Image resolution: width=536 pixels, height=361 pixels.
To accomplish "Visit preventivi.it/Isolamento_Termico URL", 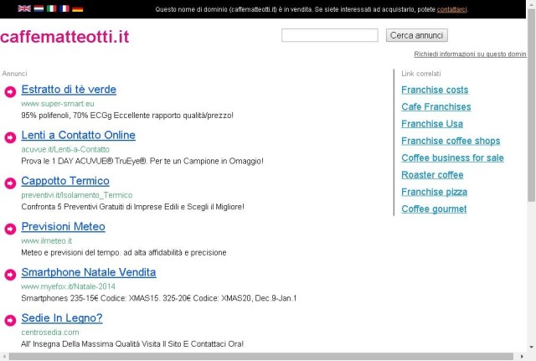I will [76, 195].
